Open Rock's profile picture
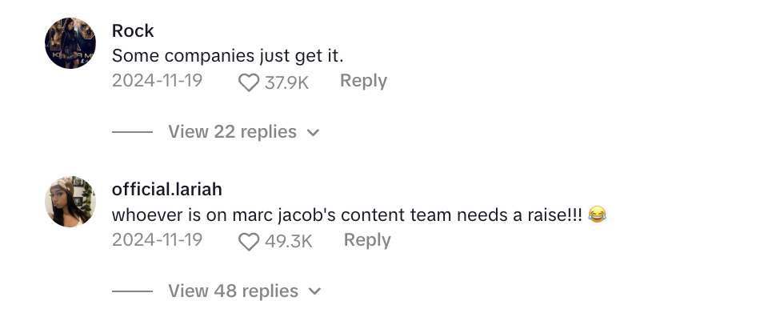The image size is (760, 325). click(70, 43)
